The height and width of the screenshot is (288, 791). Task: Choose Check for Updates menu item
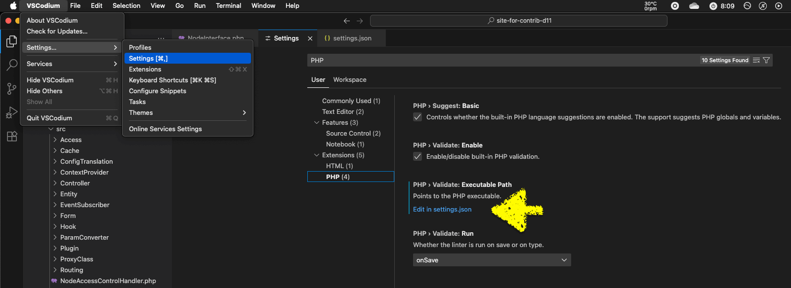(72, 31)
